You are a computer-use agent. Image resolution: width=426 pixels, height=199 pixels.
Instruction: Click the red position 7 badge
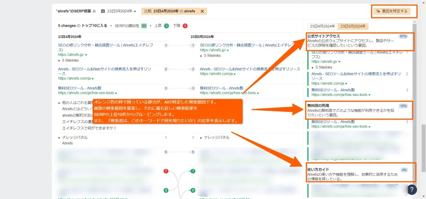(166, 171)
